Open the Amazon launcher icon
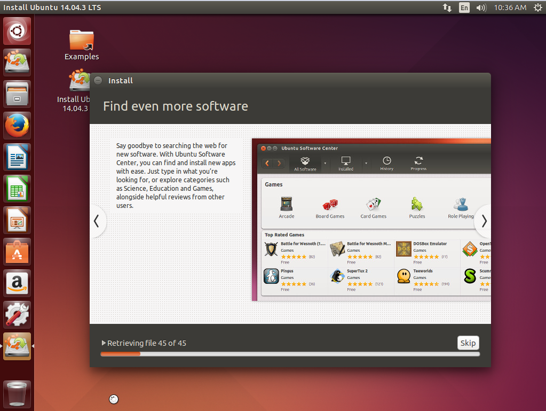The height and width of the screenshot is (411, 546). click(17, 283)
